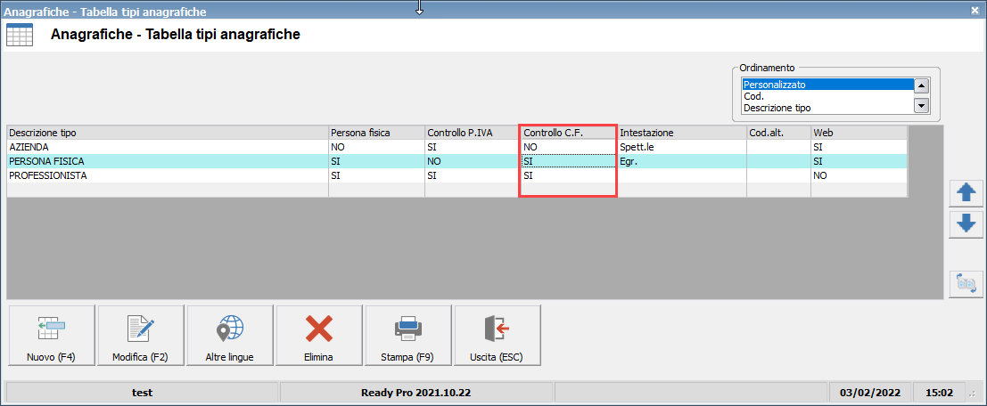Click the Cod.alt. column header
The width and height of the screenshot is (987, 406).
(x=778, y=133)
